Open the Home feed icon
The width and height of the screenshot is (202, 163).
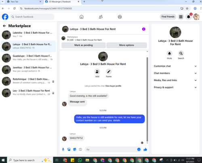82,17
